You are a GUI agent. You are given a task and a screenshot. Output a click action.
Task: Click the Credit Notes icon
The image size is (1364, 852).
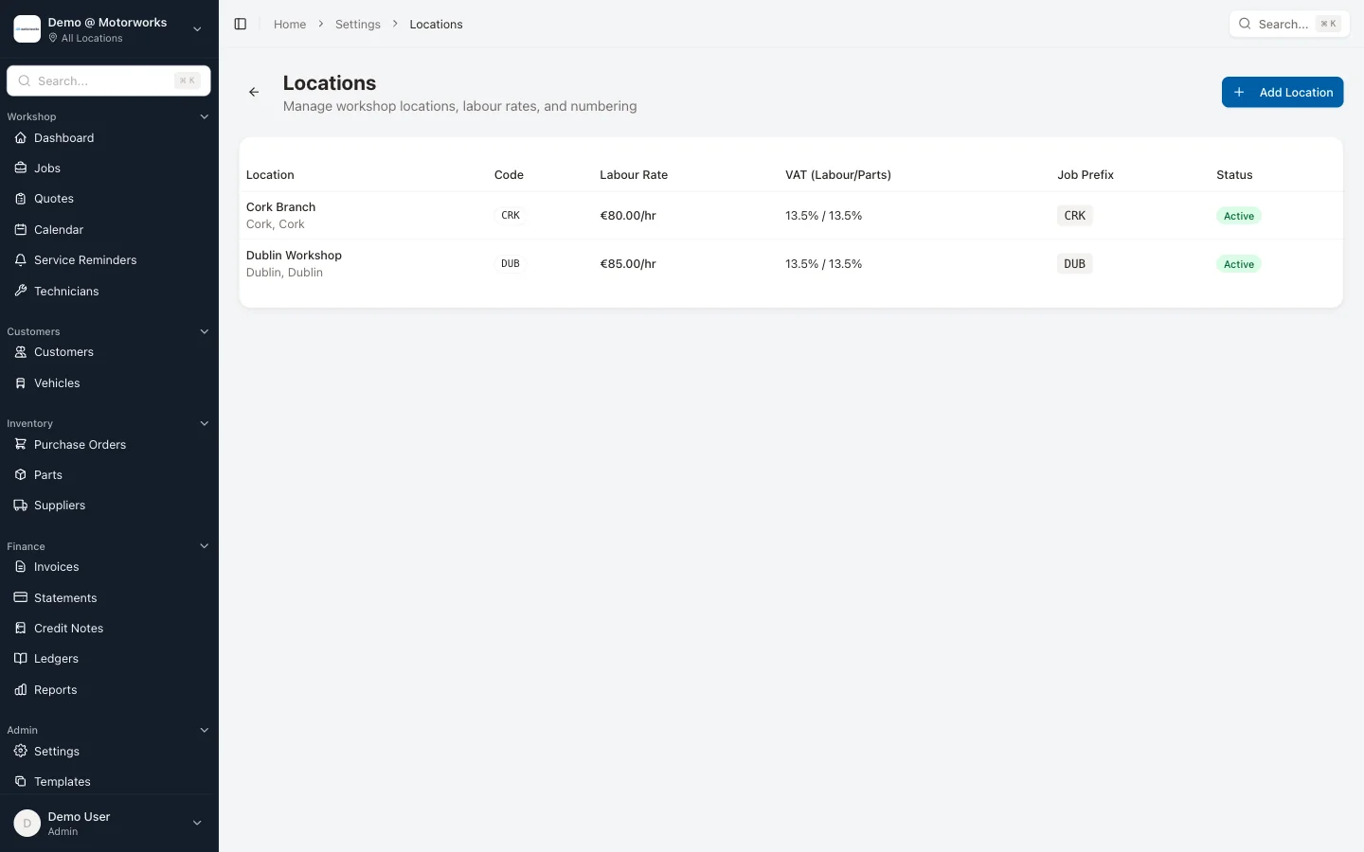[x=21, y=628]
